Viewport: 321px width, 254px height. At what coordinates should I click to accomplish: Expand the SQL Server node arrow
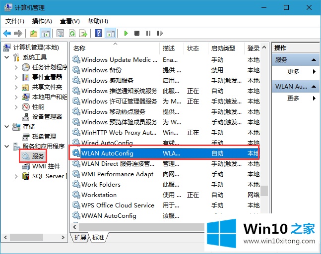(x=16, y=176)
